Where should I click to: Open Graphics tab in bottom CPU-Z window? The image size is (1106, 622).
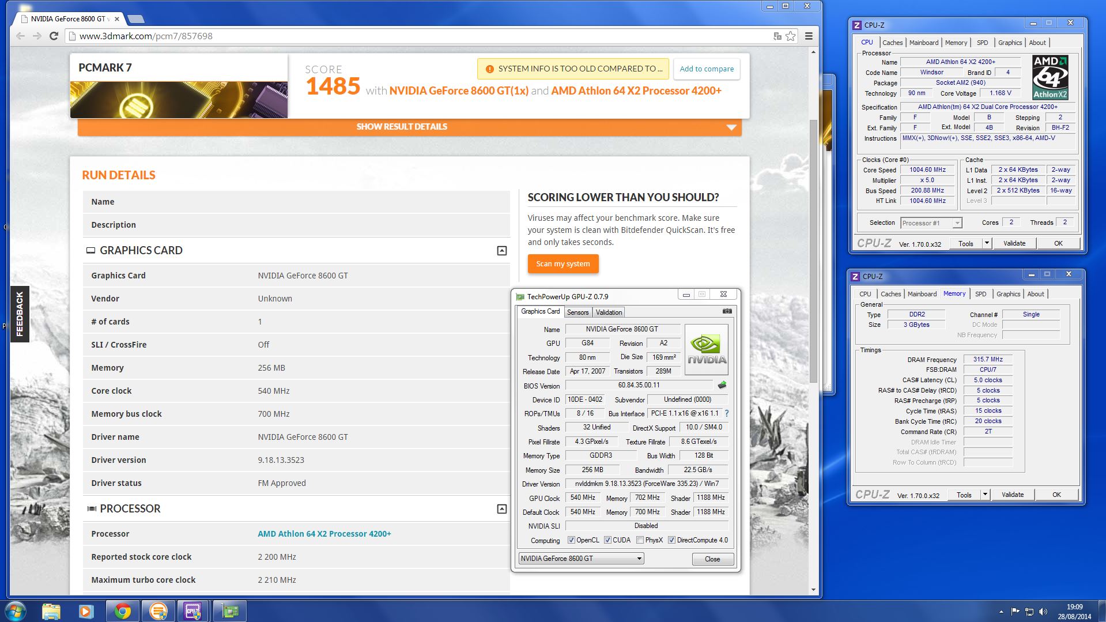click(1008, 294)
